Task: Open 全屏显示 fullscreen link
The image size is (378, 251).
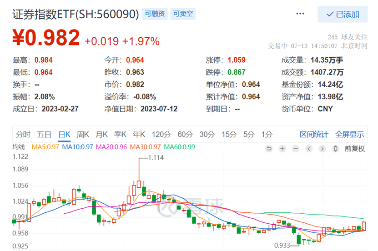Action: click(x=349, y=135)
